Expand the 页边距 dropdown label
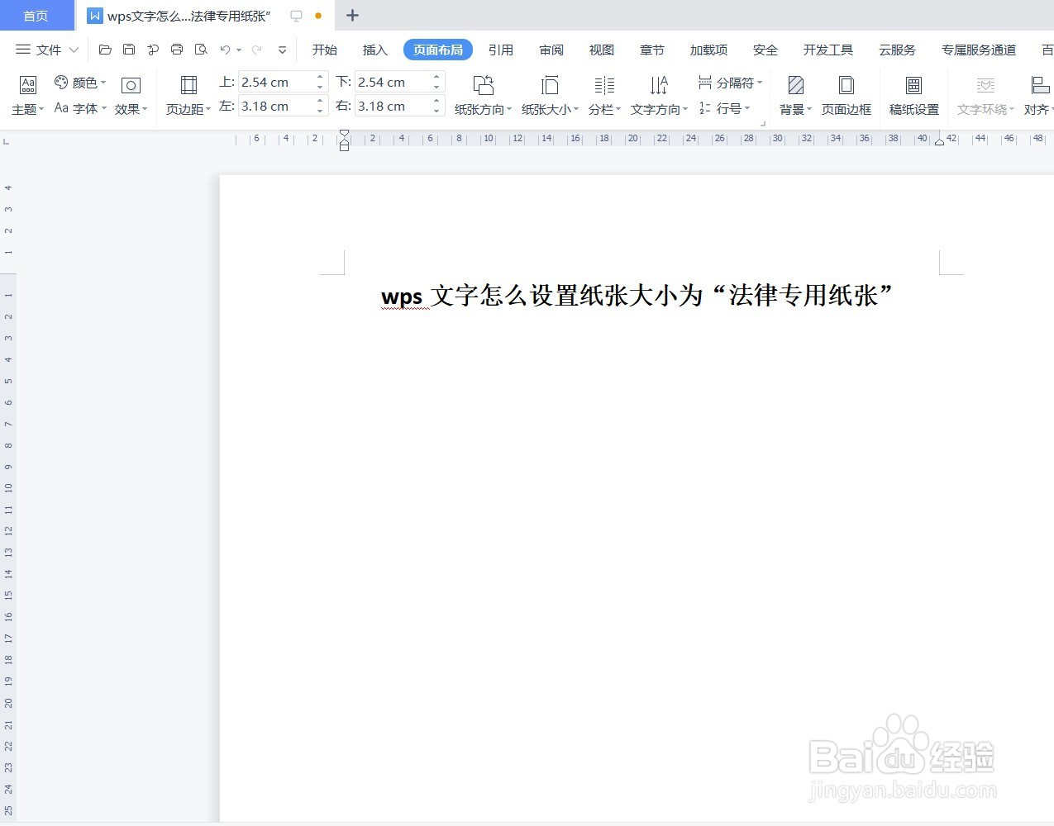The width and height of the screenshot is (1054, 826). [188, 109]
